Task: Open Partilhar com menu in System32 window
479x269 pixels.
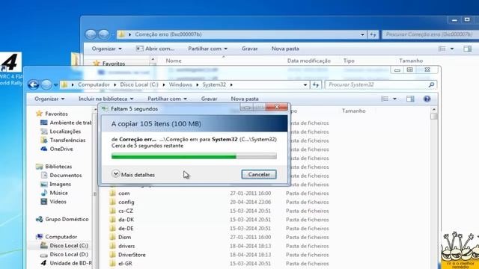Action: pyautogui.click(x=167, y=99)
